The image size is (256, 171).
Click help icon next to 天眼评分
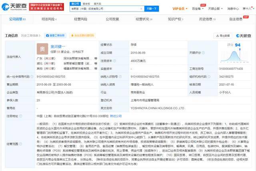(203, 53)
